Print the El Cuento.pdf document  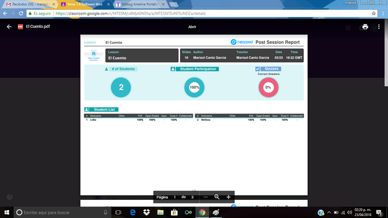(365, 27)
